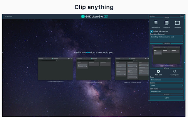Image resolution: width=188 pixels, height=117 pixels.
Task: Open the Boards hamburger menu icon
Action: pyautogui.click(x=6, y=16)
